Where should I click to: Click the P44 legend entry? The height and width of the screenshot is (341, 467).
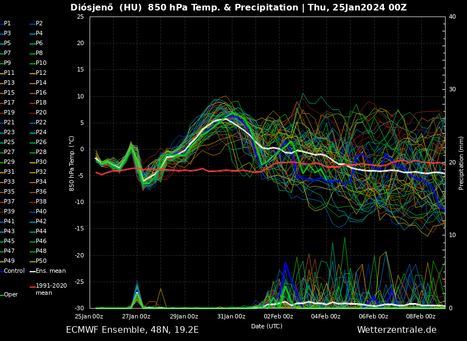[41, 232]
